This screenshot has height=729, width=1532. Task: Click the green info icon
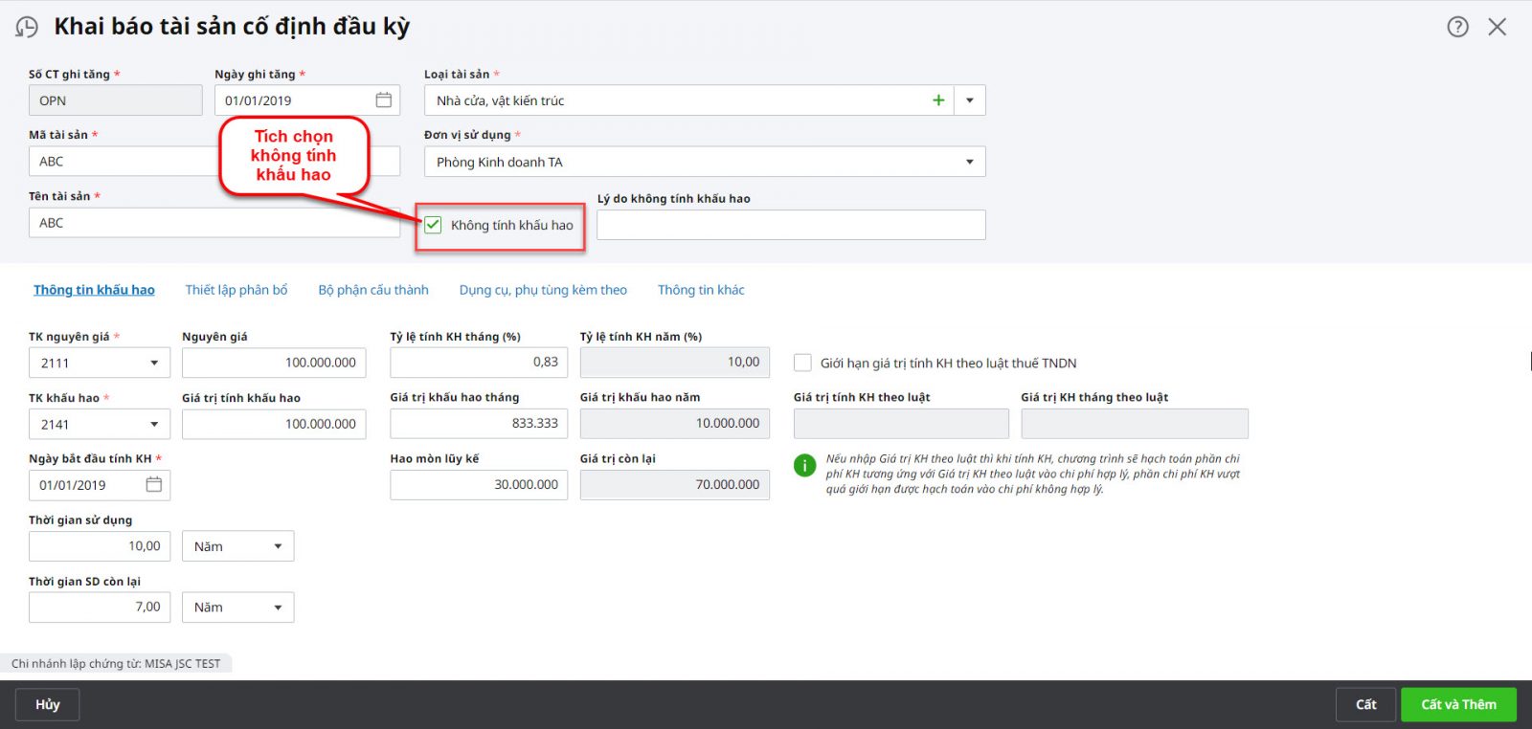[x=804, y=466]
